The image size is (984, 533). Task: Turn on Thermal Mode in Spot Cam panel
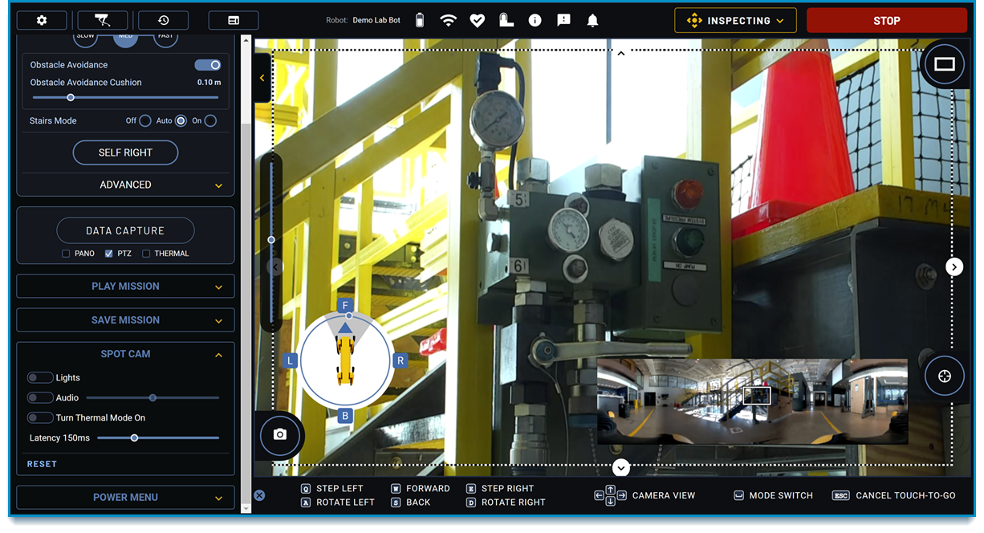[x=40, y=417]
